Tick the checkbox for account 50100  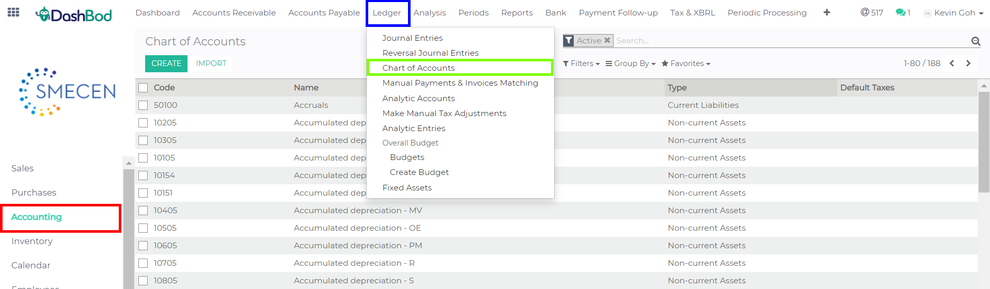click(x=143, y=105)
